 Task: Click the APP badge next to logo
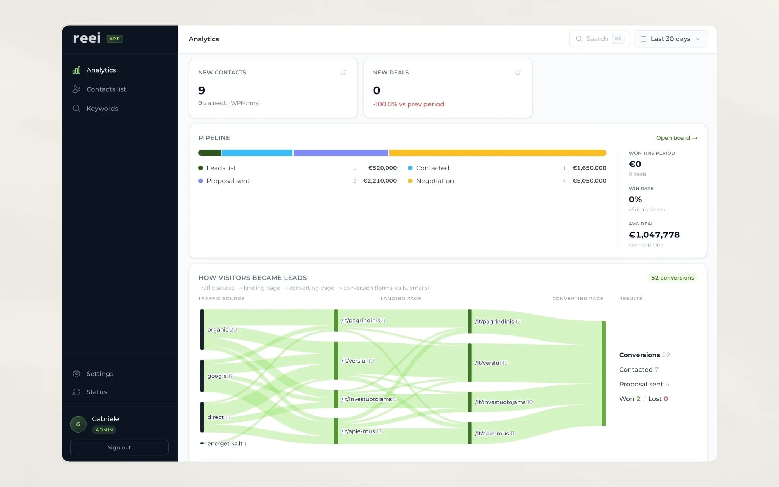(115, 39)
